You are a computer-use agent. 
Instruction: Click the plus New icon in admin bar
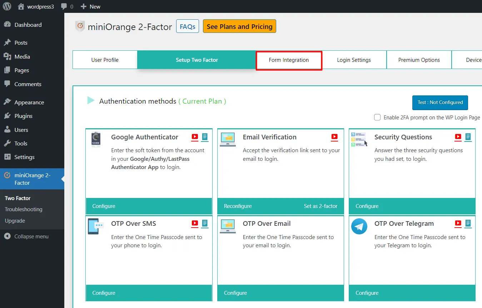pyautogui.click(x=84, y=6)
